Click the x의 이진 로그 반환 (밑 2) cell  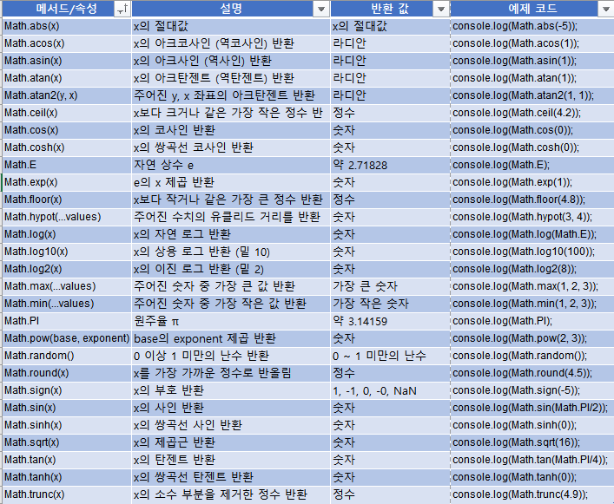pos(231,269)
